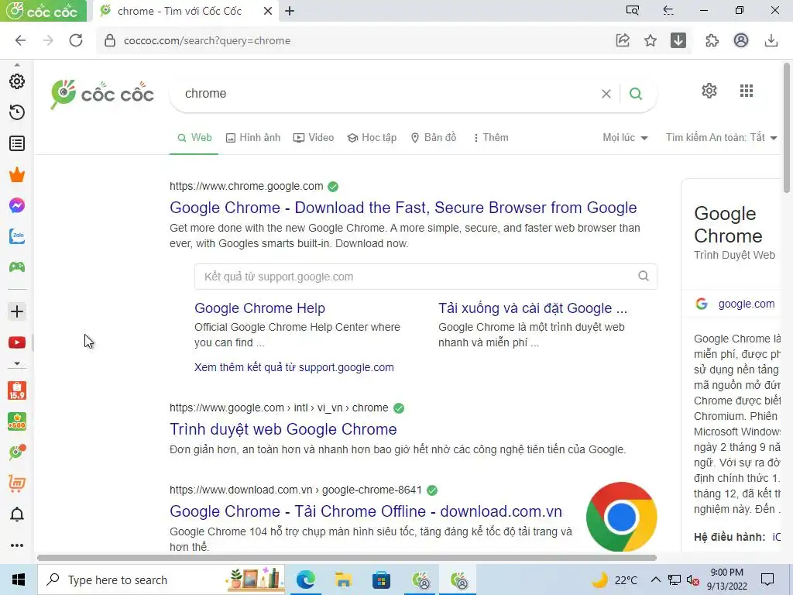Close the chrome - Tìm với Cốc Cốc tab
793x595 pixels.
pyautogui.click(x=268, y=11)
